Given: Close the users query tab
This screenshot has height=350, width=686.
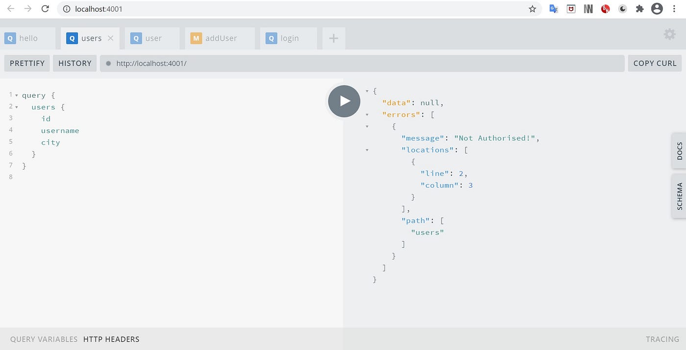Looking at the screenshot, I should coord(111,38).
